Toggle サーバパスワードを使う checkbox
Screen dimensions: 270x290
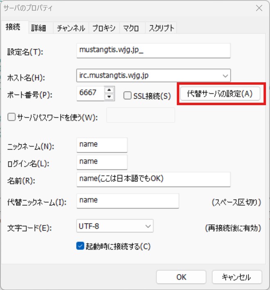(x=11, y=117)
